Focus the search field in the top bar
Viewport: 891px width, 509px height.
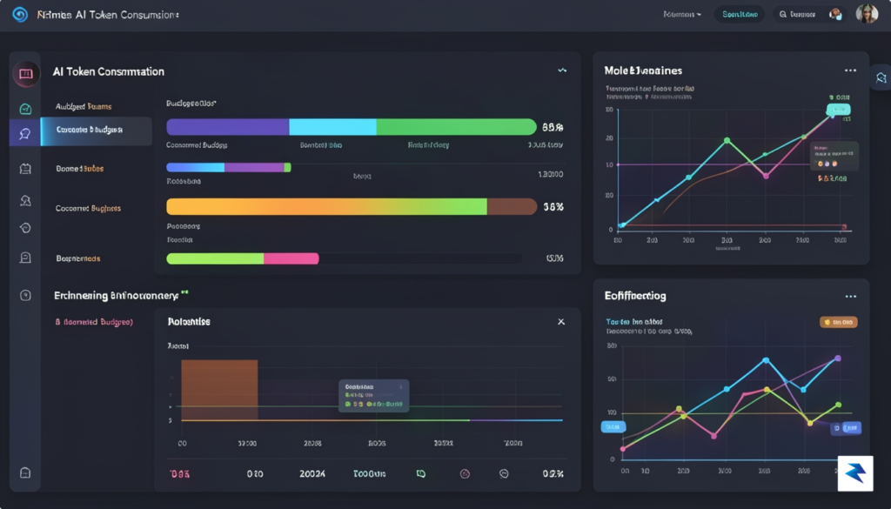tap(808, 14)
